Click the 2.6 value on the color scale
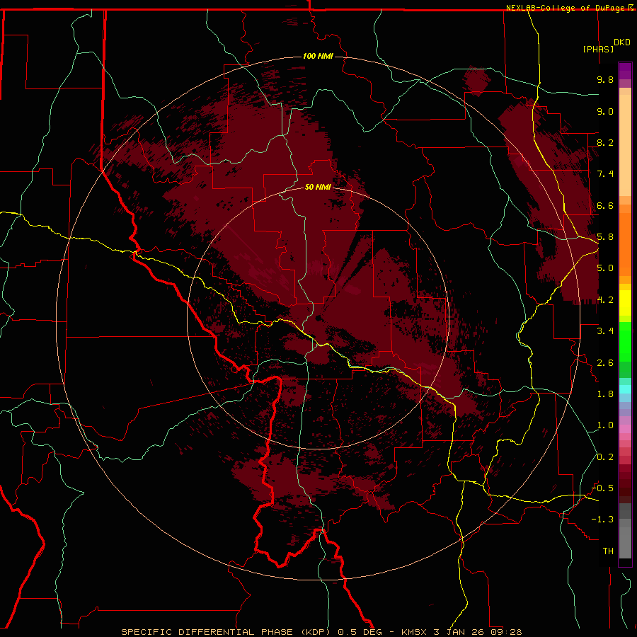The image size is (637, 637). tap(605, 363)
